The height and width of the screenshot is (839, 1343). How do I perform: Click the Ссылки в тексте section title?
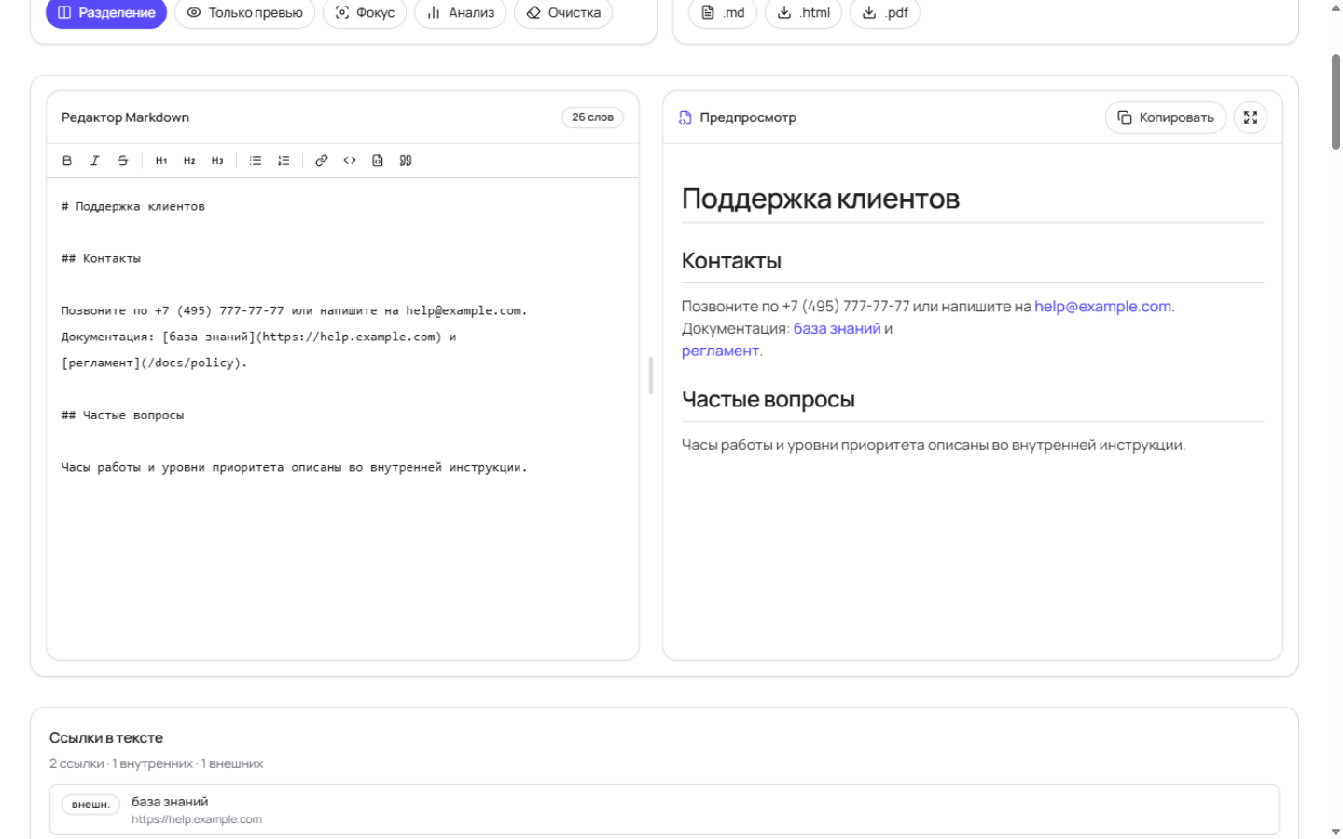pyautogui.click(x=106, y=738)
